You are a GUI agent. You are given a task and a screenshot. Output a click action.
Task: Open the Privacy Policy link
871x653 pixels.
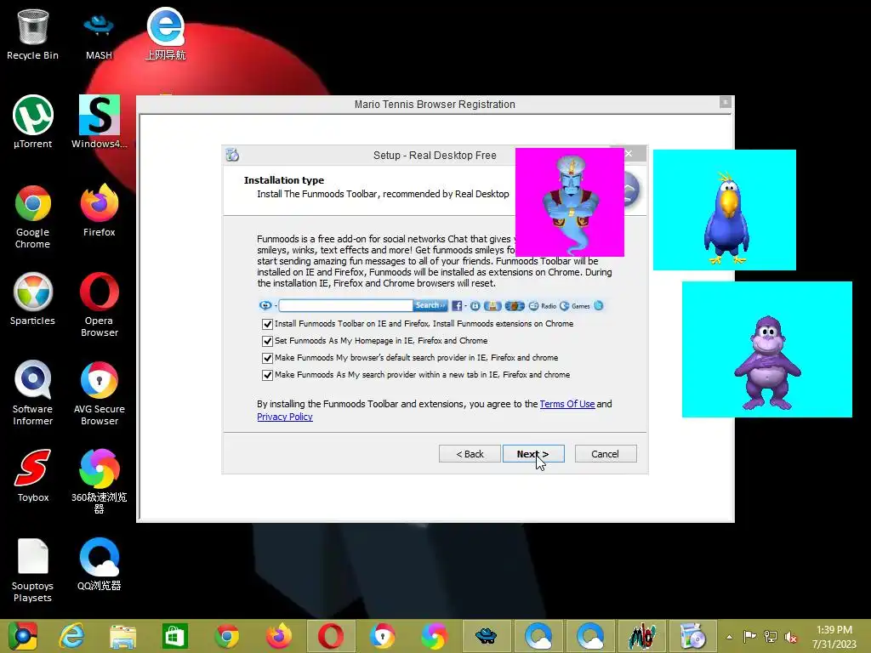(285, 417)
